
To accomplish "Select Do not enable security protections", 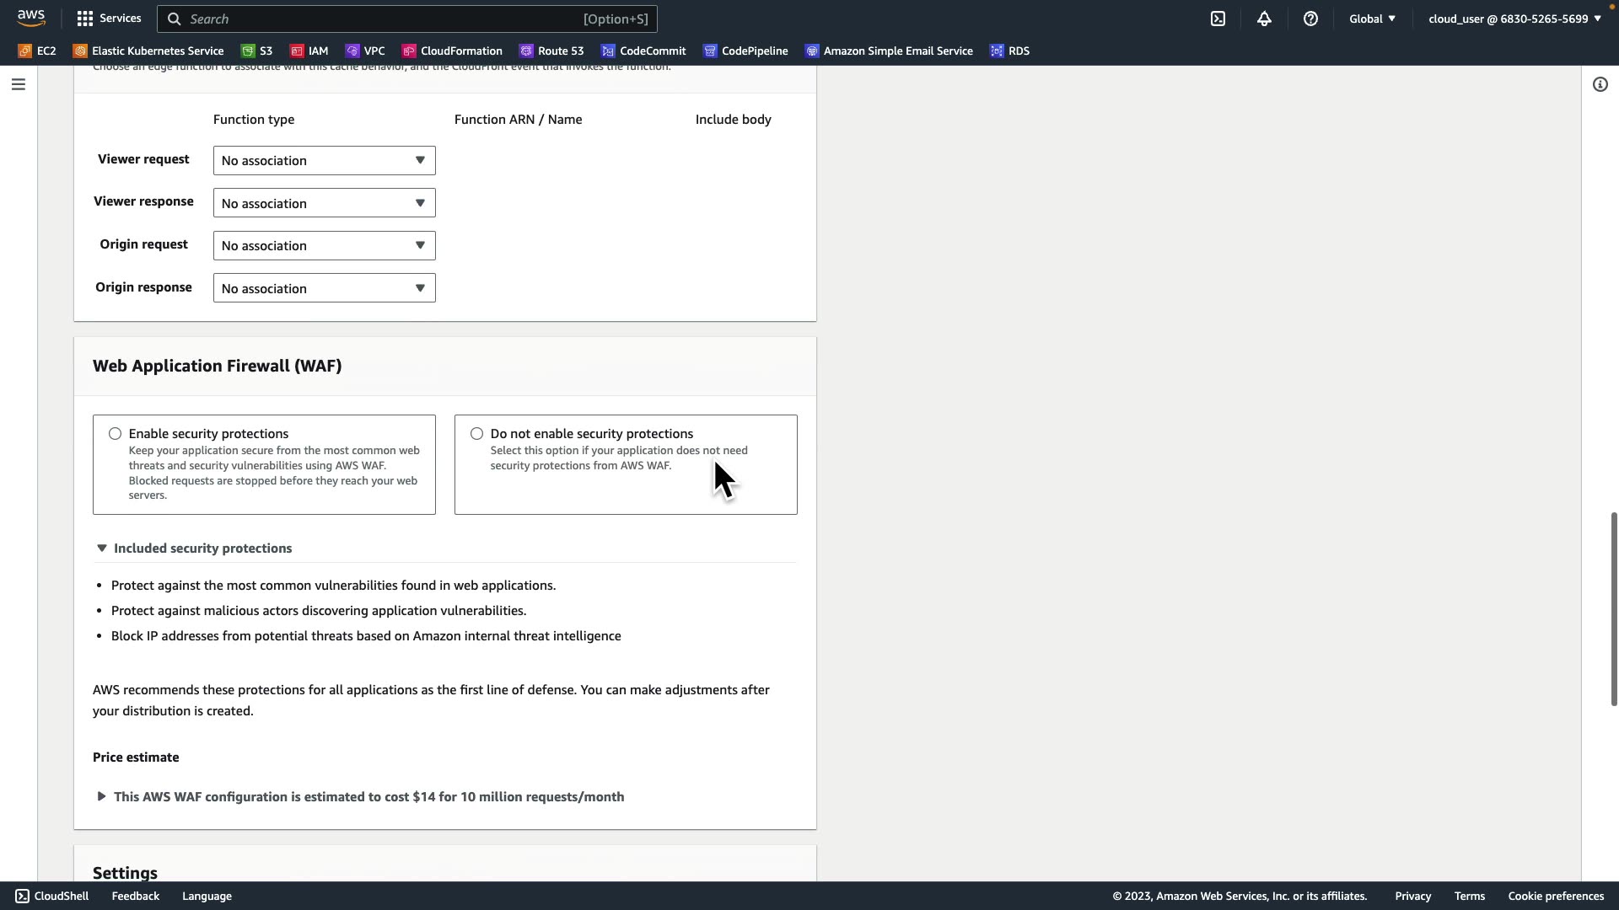I will coord(477,434).
